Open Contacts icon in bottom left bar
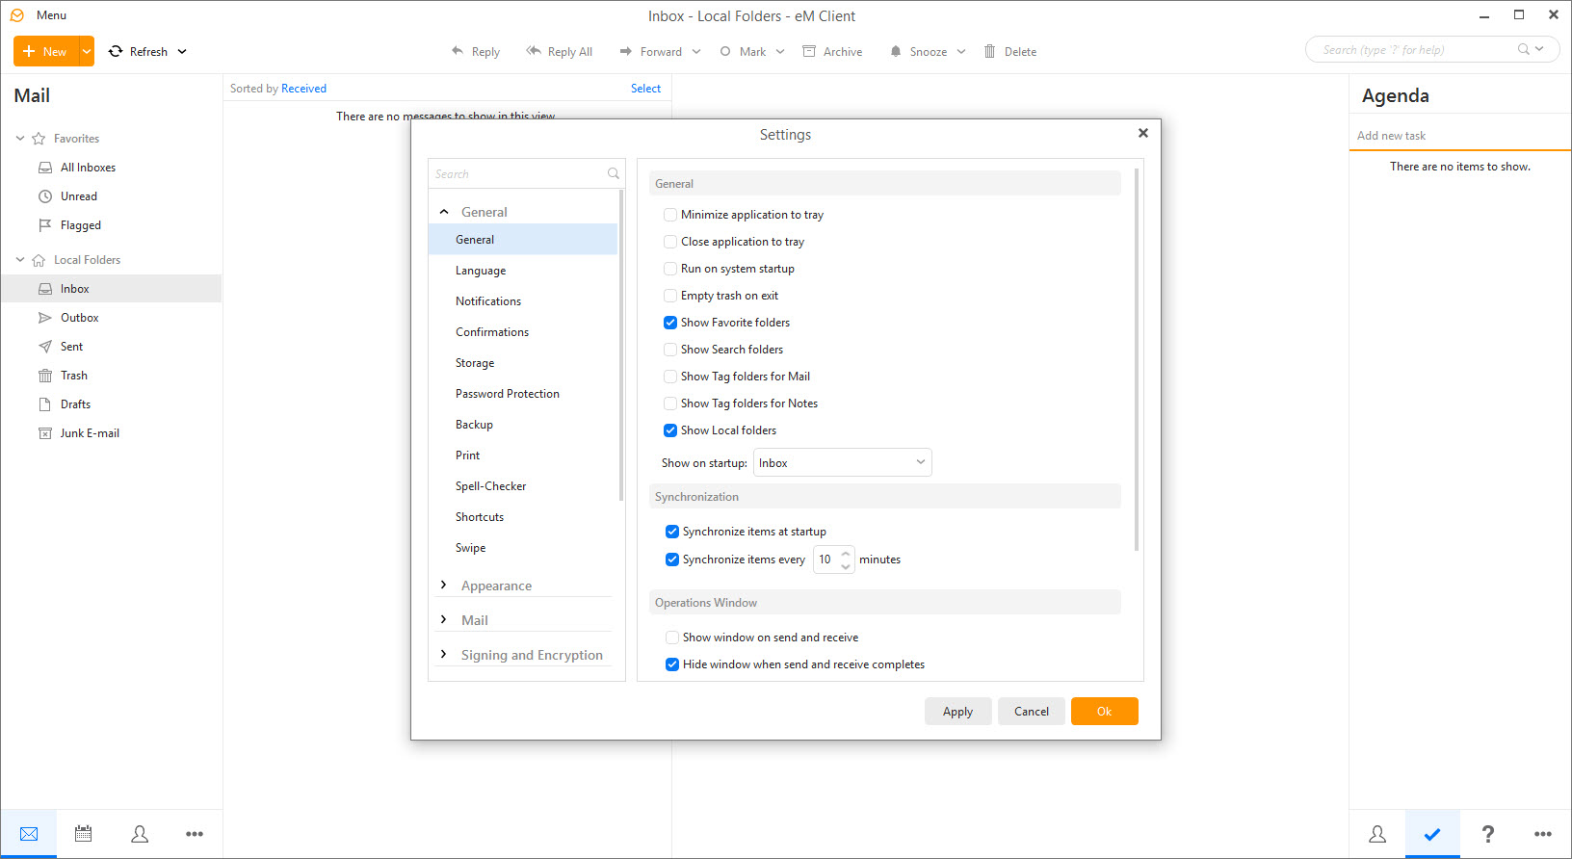The width and height of the screenshot is (1572, 859). click(140, 834)
